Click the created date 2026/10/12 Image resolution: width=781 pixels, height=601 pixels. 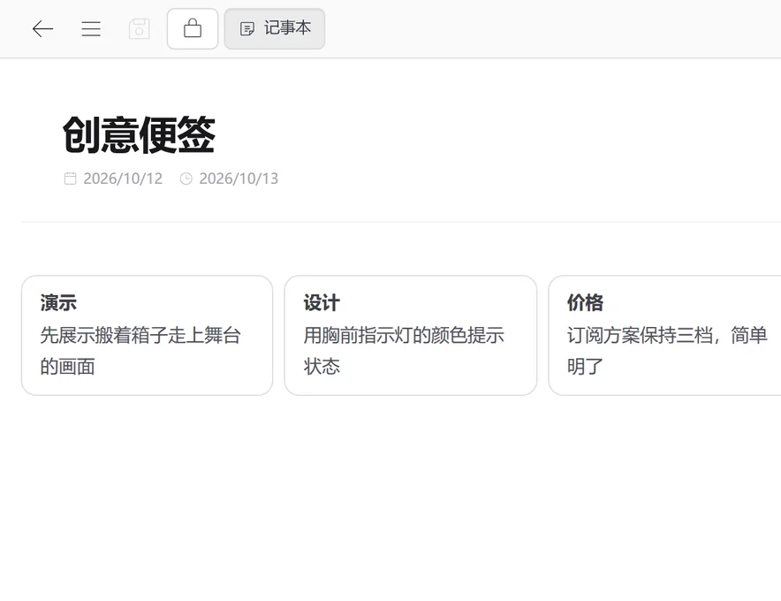123,179
